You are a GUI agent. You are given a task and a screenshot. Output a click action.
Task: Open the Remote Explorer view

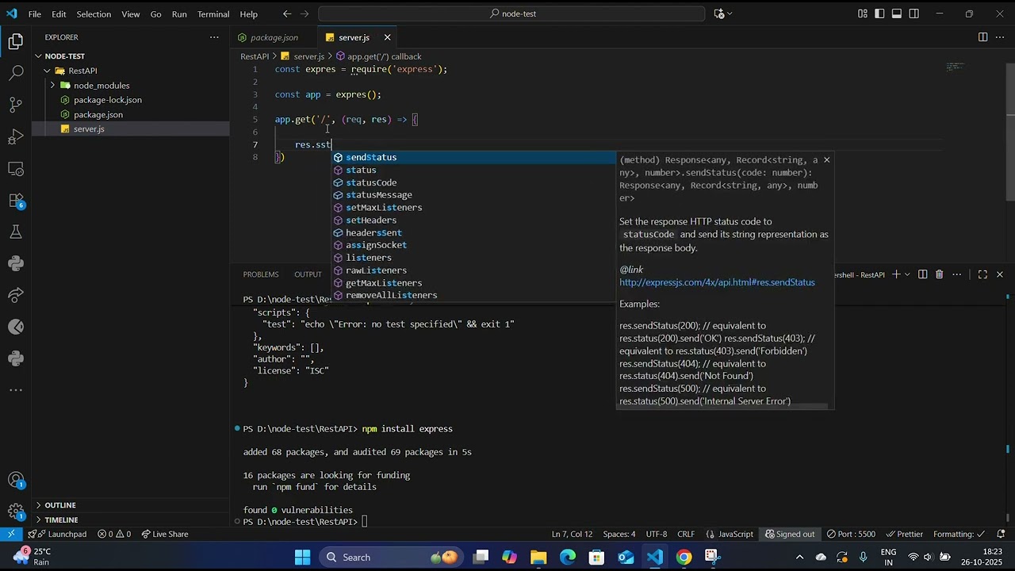click(x=16, y=169)
